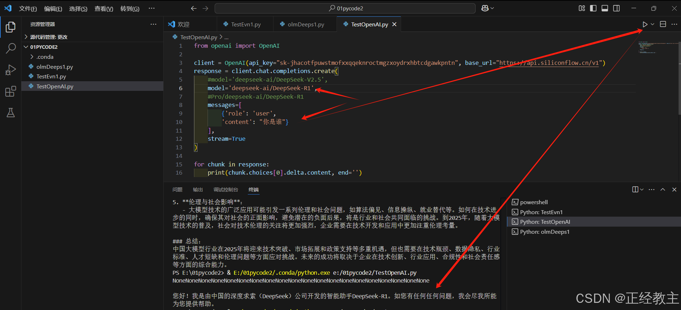Split the terminal panel
This screenshot has height=310, width=681.
(x=635, y=190)
